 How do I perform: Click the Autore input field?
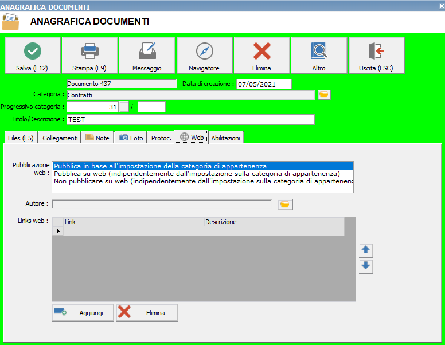coord(162,204)
